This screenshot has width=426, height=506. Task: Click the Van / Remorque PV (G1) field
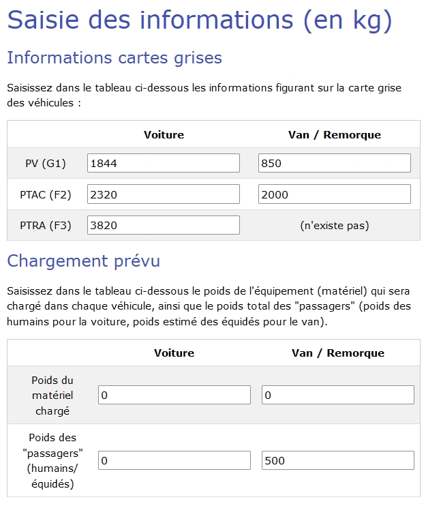pyautogui.click(x=335, y=163)
